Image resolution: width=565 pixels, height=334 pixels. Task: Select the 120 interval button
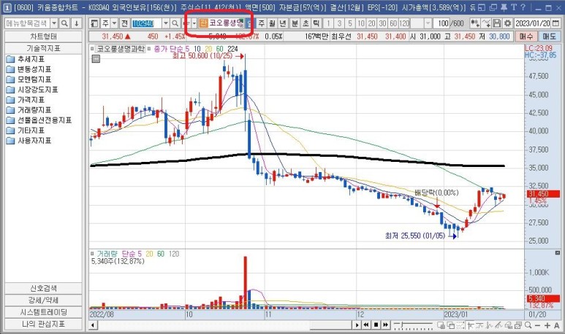[x=405, y=23]
